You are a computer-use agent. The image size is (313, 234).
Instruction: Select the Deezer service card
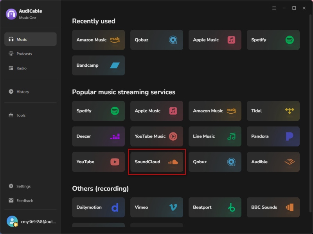click(x=98, y=136)
